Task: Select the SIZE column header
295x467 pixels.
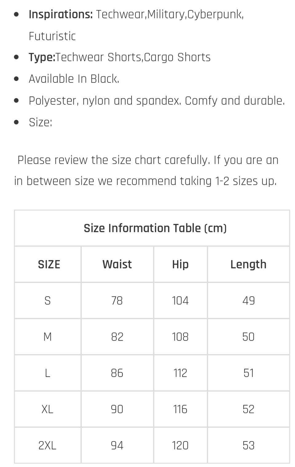Action: tap(49, 264)
